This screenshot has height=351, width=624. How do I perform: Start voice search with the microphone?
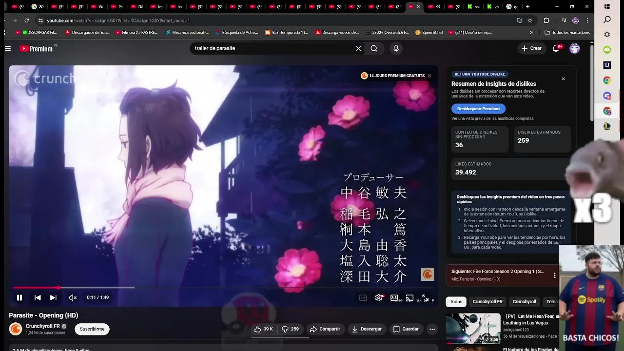(396, 48)
